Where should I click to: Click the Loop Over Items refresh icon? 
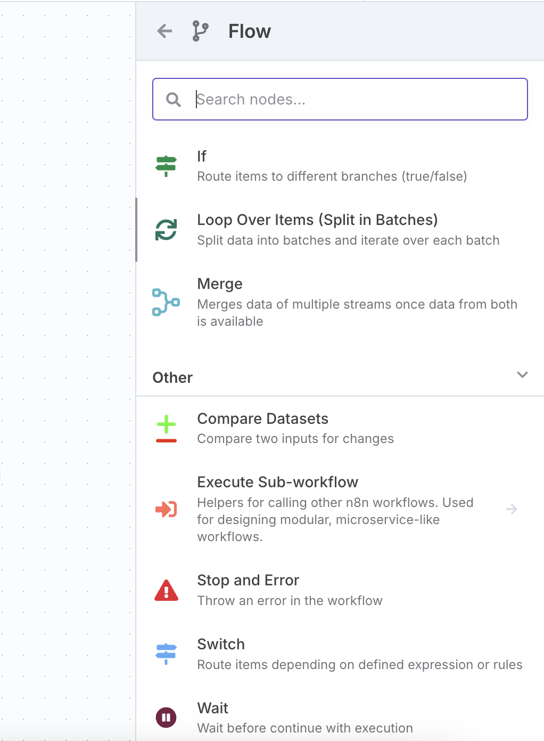(x=166, y=230)
